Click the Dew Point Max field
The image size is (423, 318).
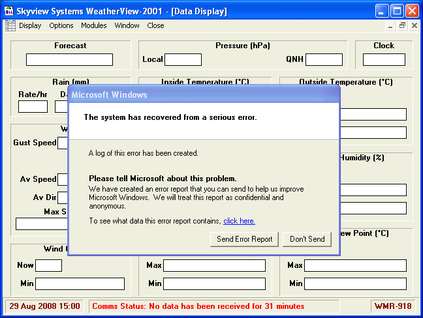[355, 265]
